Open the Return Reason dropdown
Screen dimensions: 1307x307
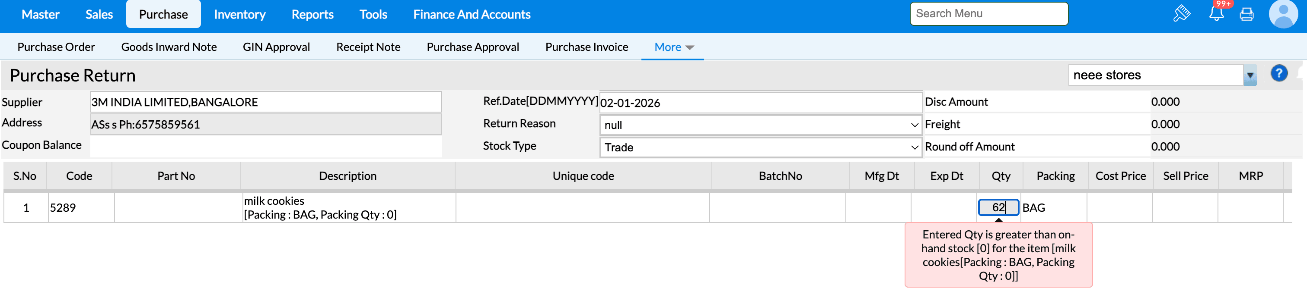[760, 125]
